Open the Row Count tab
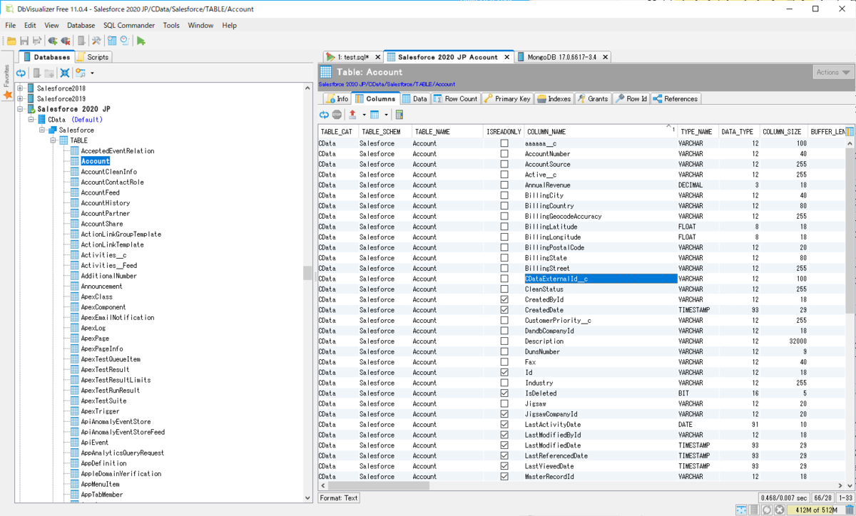Screen dimensions: 856x516 tap(456, 99)
